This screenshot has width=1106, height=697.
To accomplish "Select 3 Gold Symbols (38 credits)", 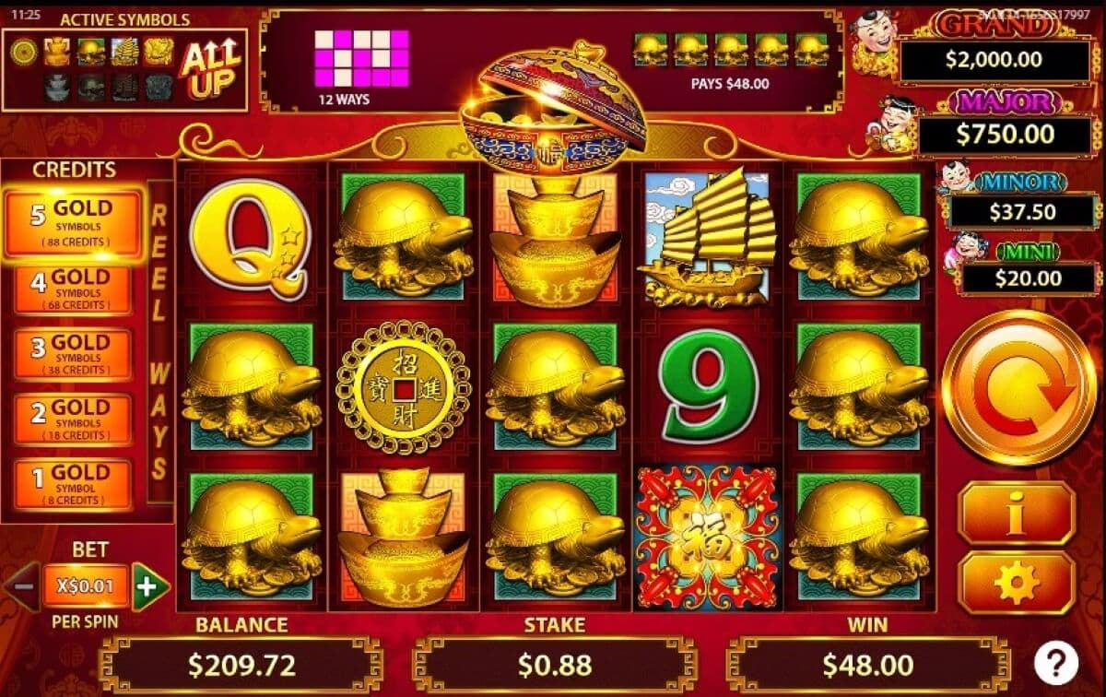I will (72, 354).
